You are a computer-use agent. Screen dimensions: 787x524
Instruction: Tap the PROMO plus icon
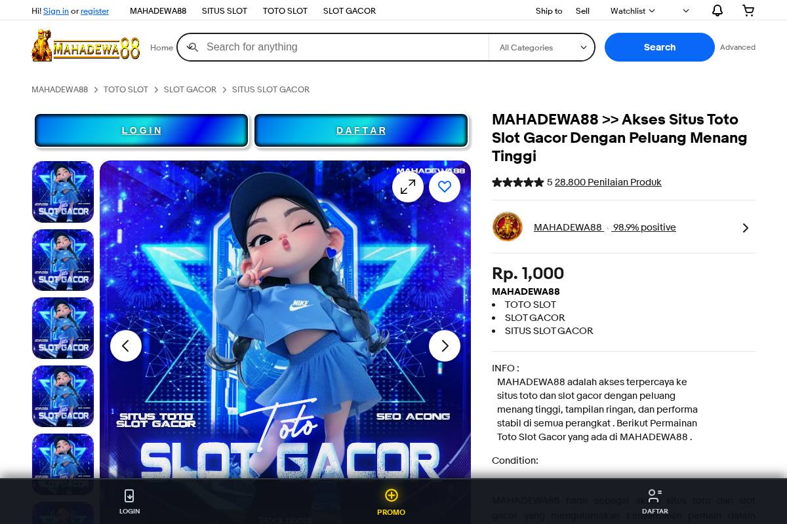(x=392, y=495)
